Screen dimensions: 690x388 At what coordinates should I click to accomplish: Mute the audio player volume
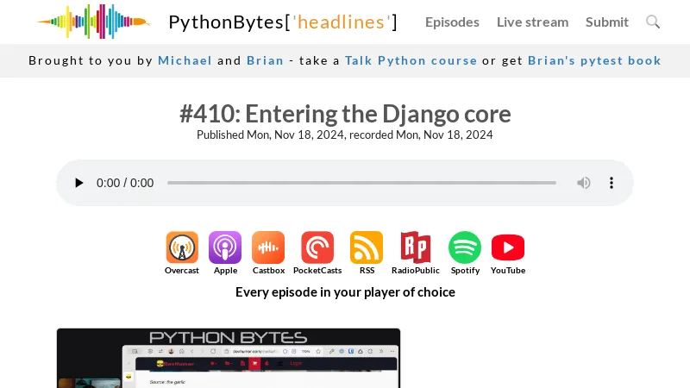tap(584, 183)
